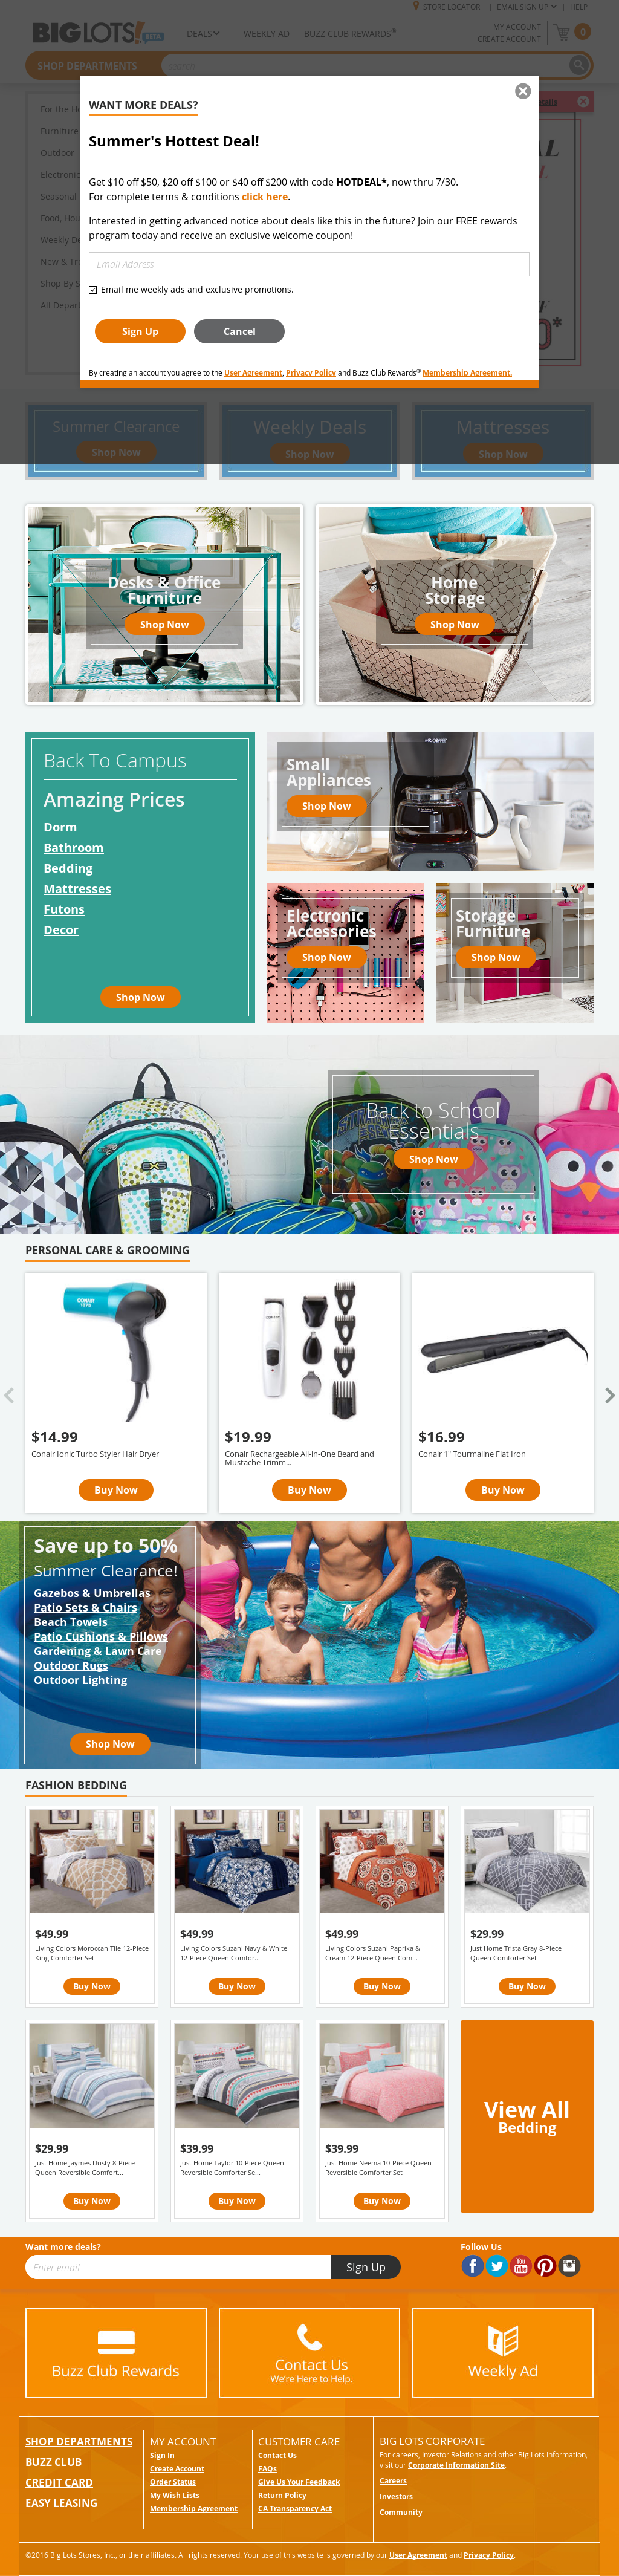Click the search magnifier icon
The height and width of the screenshot is (2576, 619).
pos(578,65)
